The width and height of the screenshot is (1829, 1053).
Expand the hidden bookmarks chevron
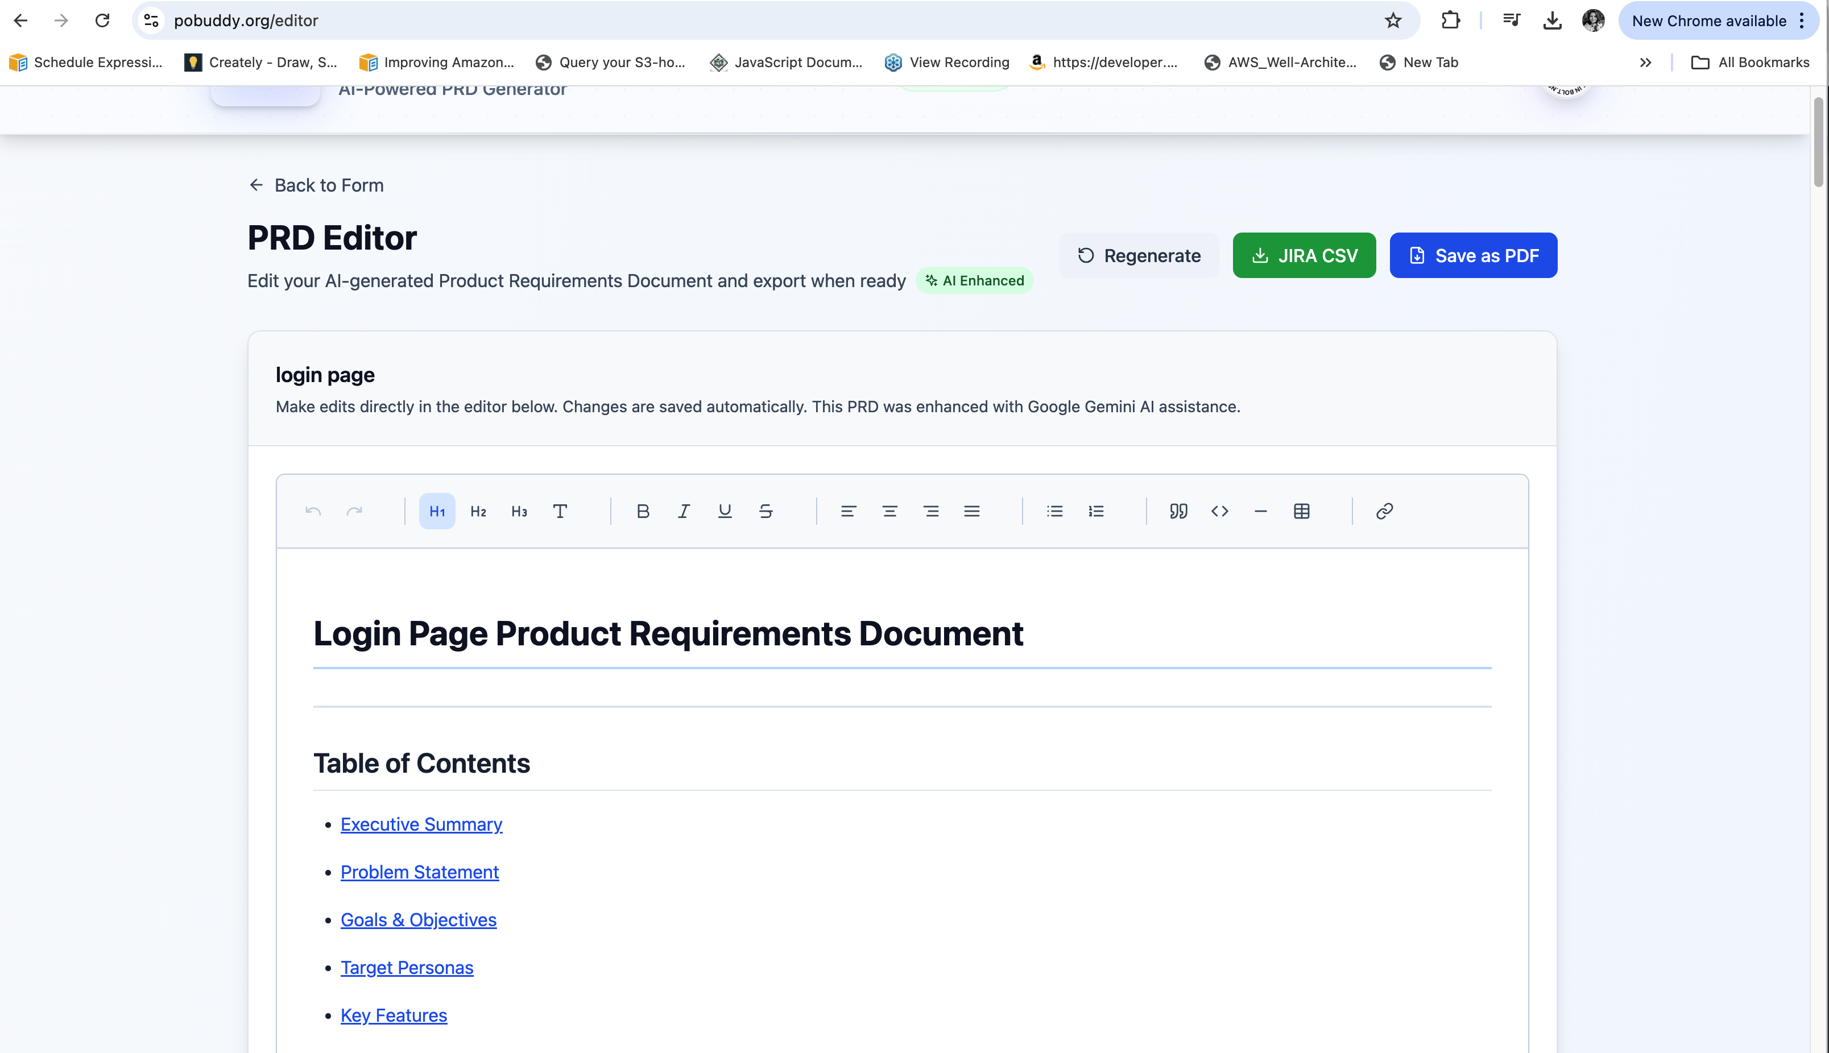(x=1645, y=62)
